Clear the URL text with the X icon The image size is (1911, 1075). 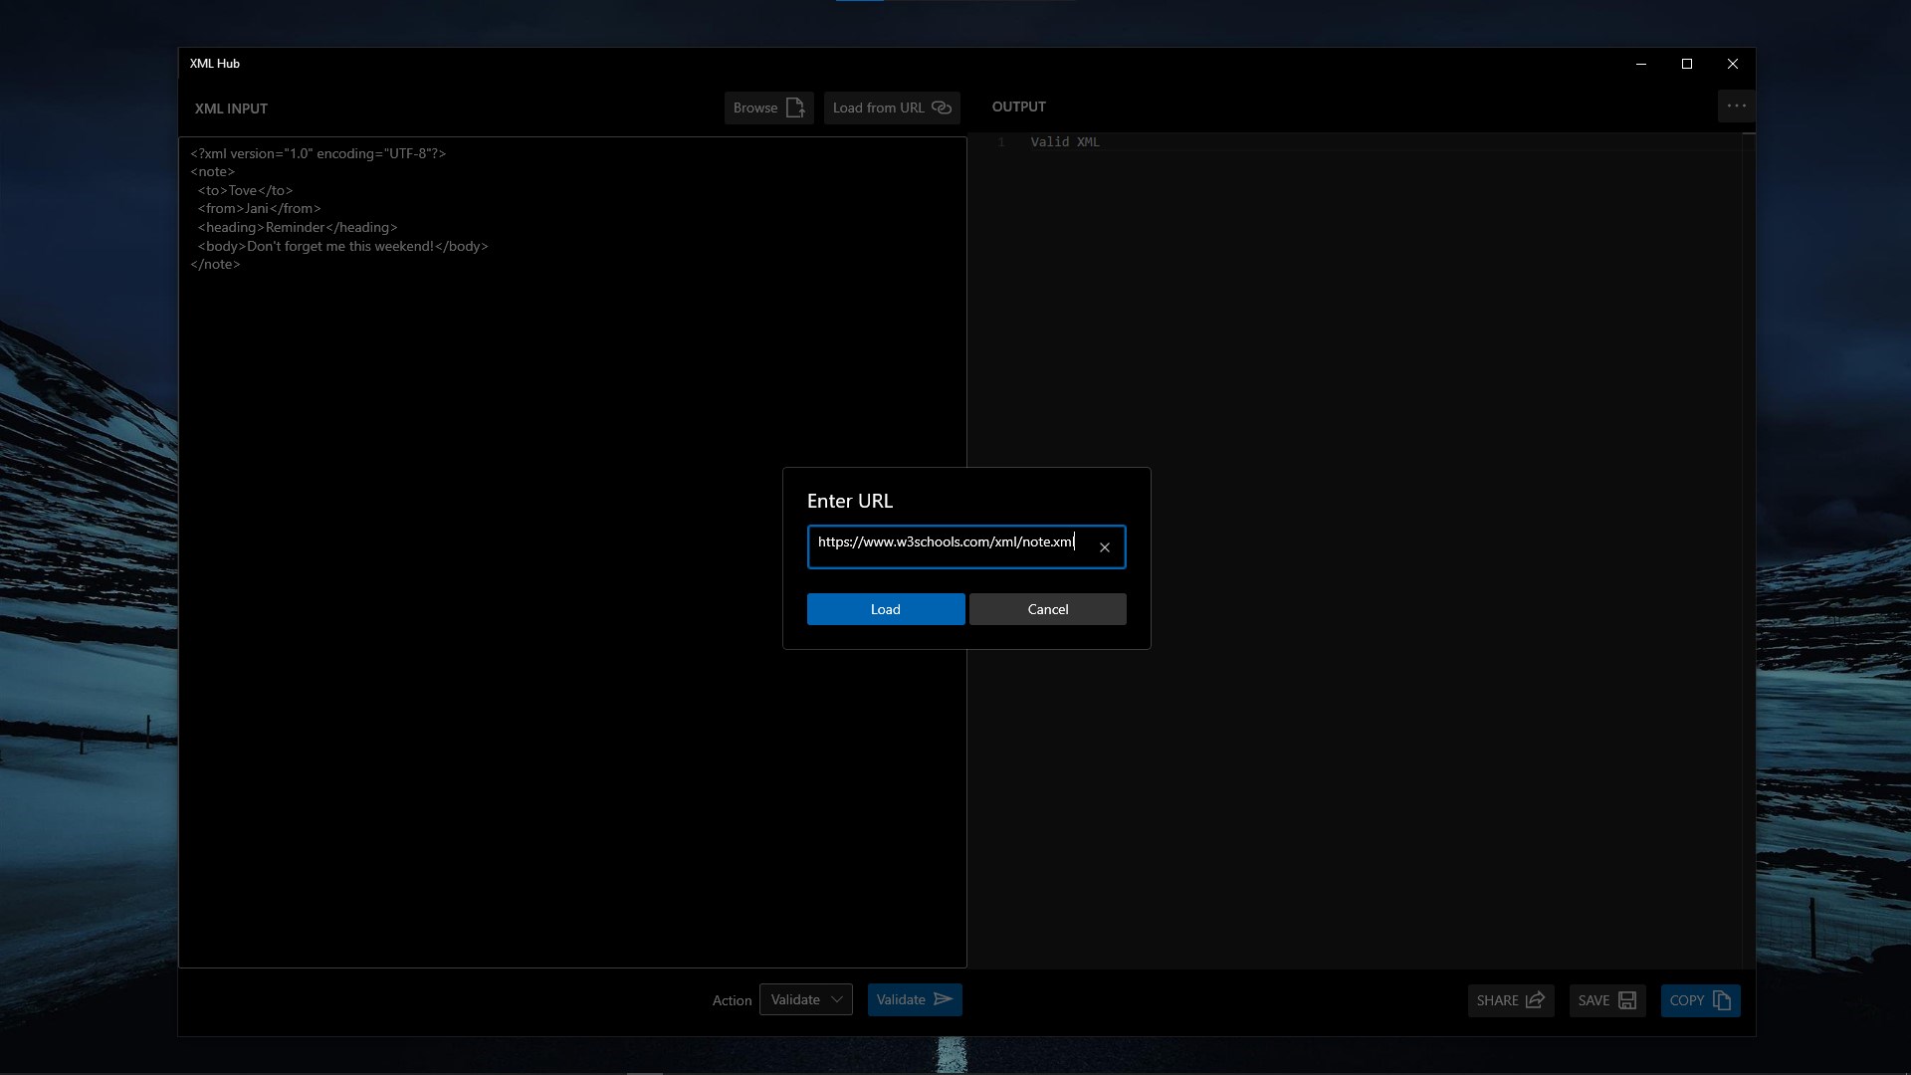coord(1105,547)
